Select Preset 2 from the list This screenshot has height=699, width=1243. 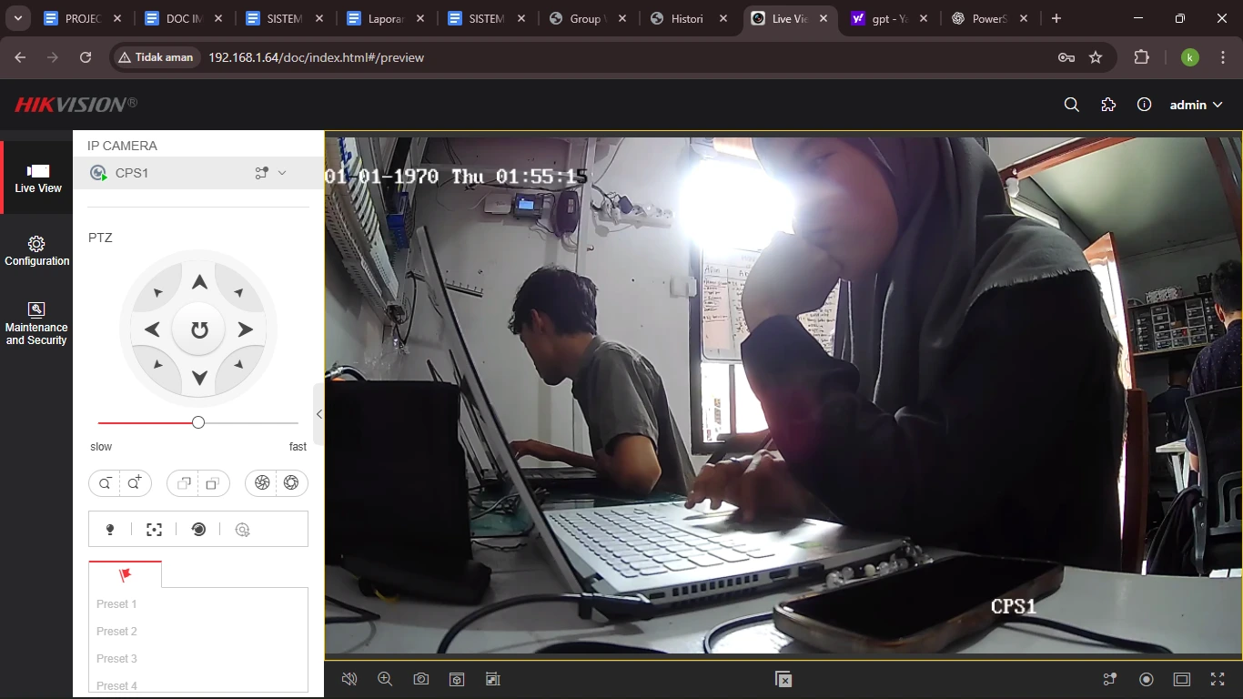pos(117,632)
